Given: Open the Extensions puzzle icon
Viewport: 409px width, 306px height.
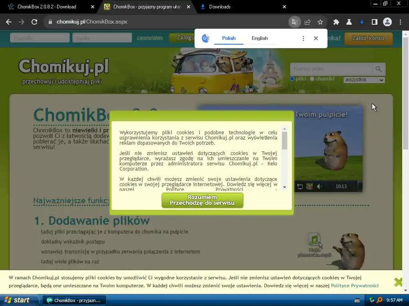Looking at the screenshot, I should point(336,22).
